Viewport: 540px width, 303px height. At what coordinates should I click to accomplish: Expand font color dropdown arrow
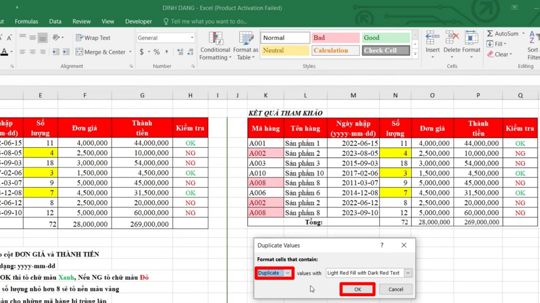point(12,52)
